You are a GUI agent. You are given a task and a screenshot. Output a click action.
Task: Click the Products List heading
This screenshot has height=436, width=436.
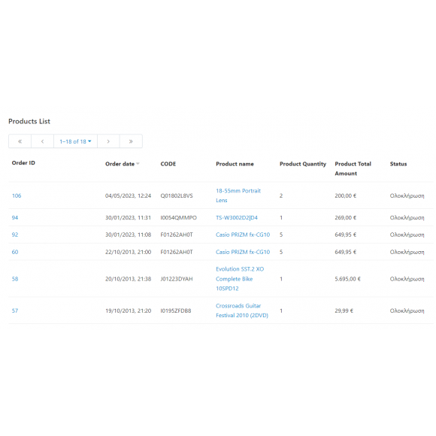pyautogui.click(x=29, y=121)
